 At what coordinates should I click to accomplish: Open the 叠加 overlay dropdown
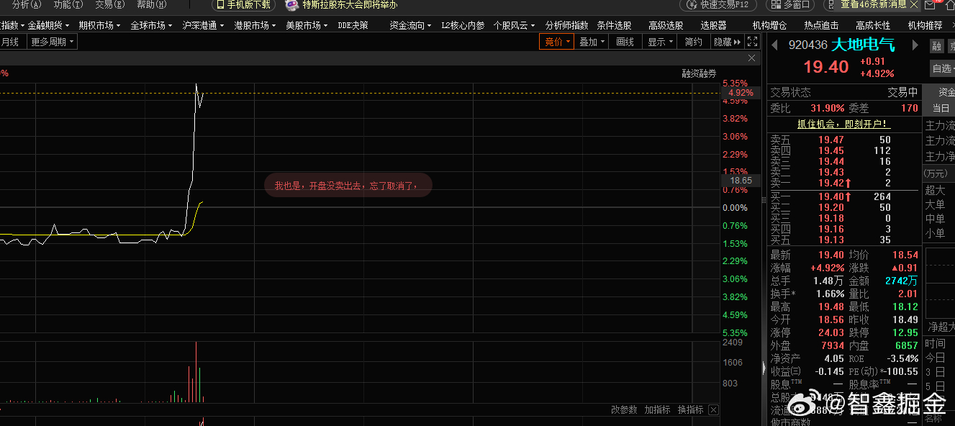(x=592, y=41)
